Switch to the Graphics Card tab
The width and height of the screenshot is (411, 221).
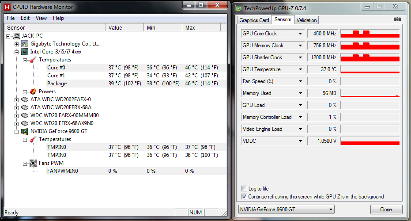(x=254, y=20)
